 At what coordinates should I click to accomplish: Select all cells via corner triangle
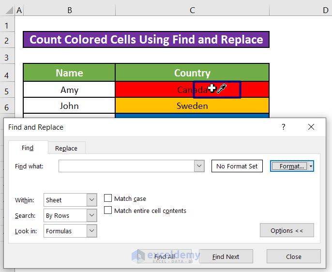(7, 10)
